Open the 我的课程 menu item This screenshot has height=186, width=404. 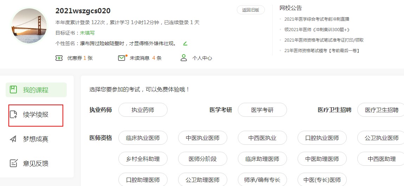click(x=36, y=90)
